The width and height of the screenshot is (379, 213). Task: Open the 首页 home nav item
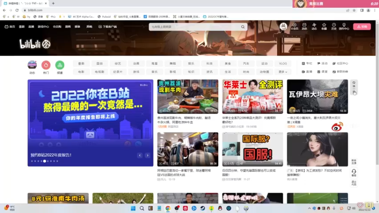(9, 27)
